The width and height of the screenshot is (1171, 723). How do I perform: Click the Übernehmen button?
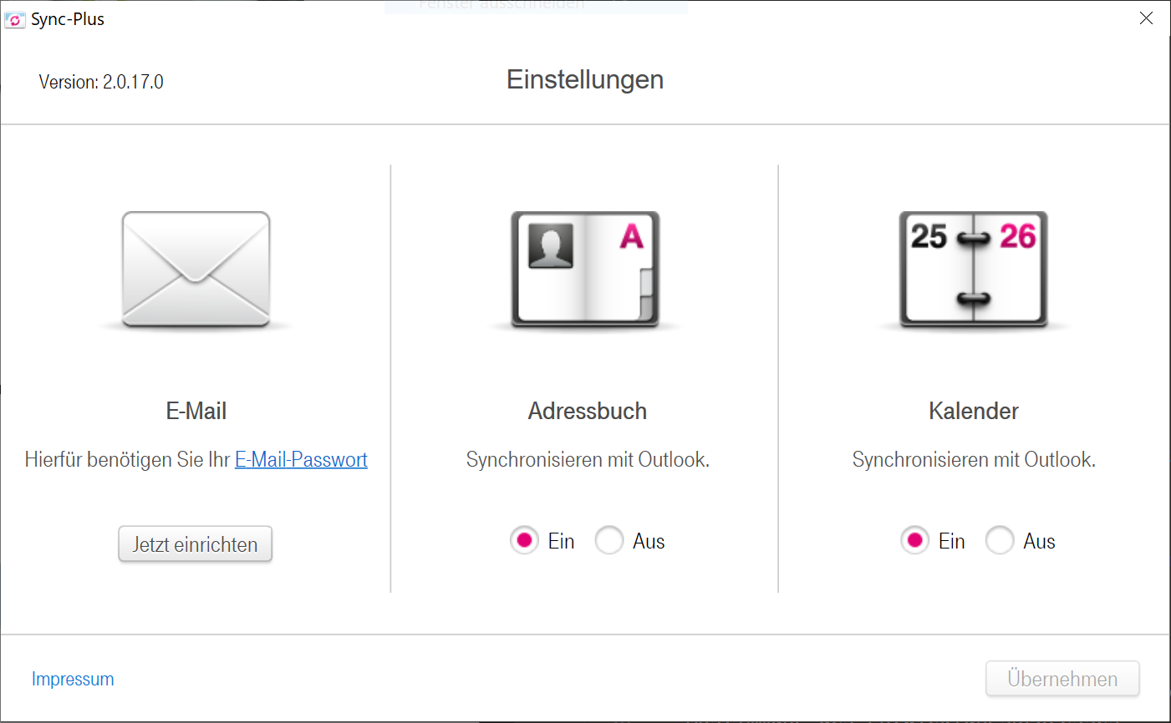point(1062,679)
